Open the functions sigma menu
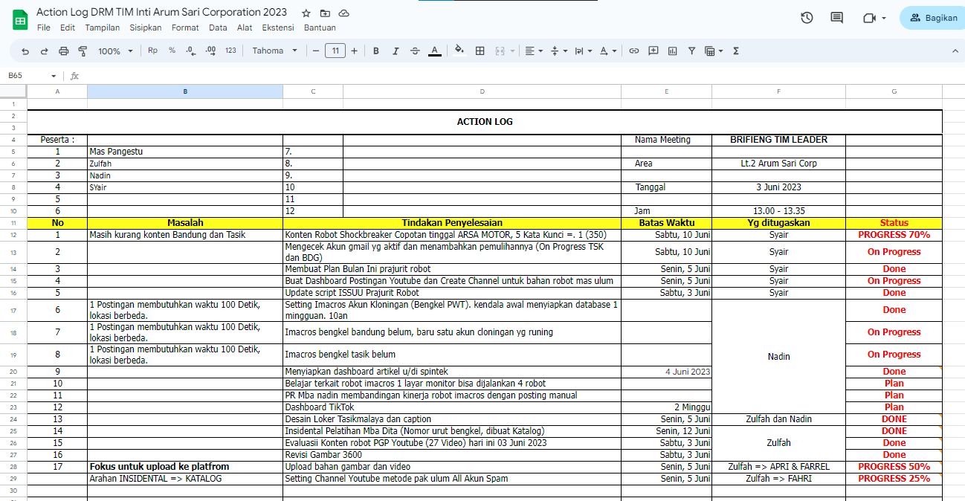The height and width of the screenshot is (501, 965). pos(736,51)
